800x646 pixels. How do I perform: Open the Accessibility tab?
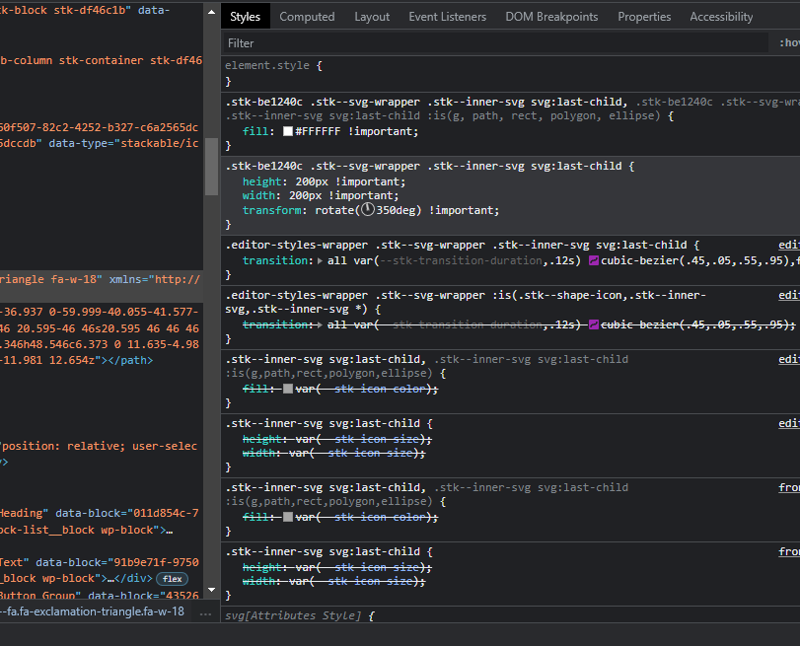point(721,17)
